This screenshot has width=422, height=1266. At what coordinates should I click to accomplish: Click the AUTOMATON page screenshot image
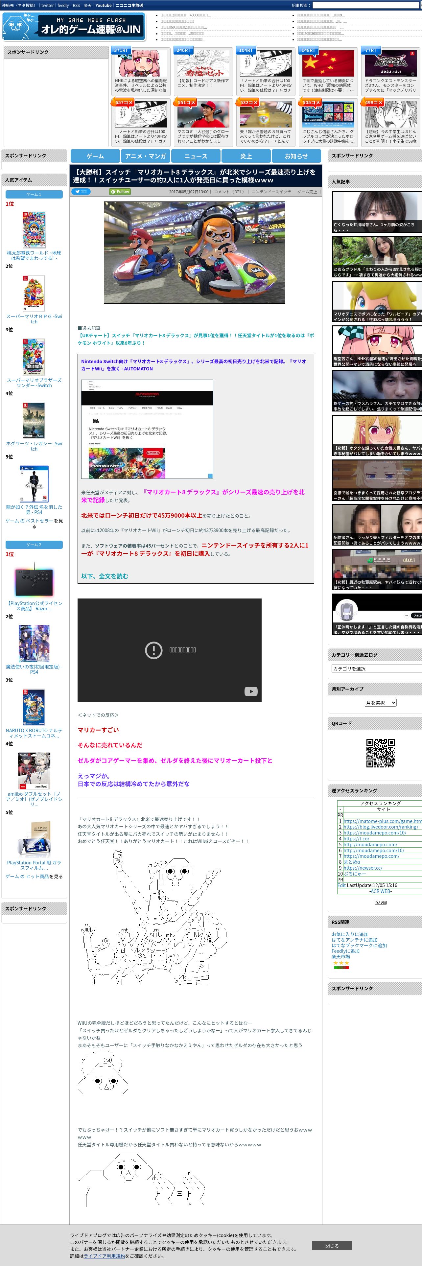147,429
